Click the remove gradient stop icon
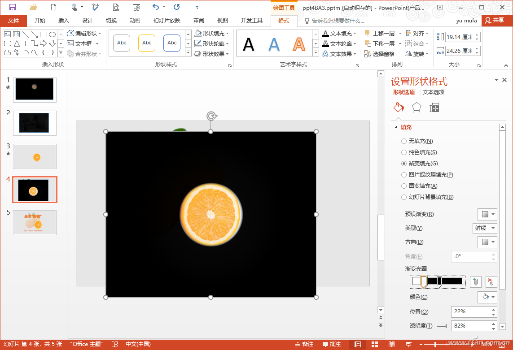Screen dimensions: 513x350 tap(491, 282)
